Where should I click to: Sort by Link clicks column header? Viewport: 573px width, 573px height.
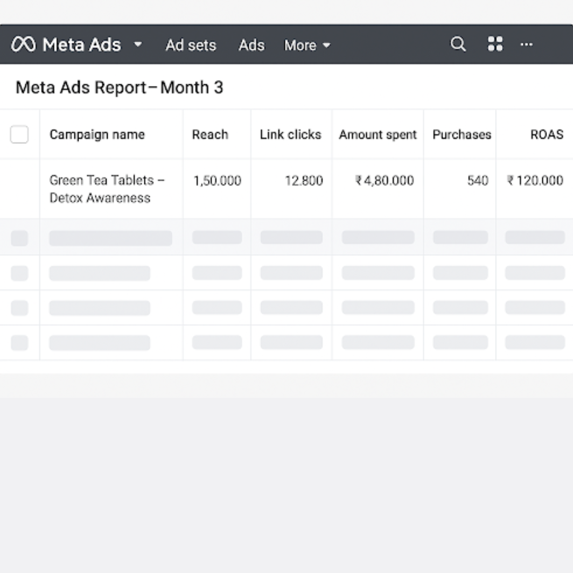[291, 134]
